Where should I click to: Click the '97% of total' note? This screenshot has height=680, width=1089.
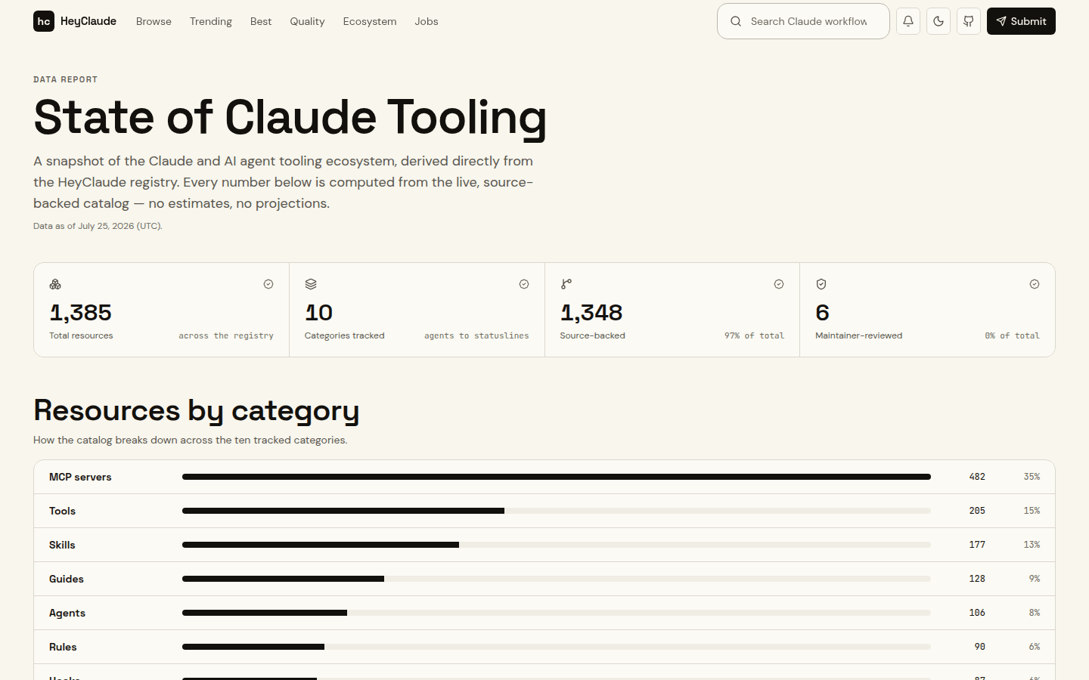click(x=754, y=335)
